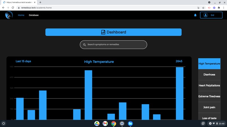The height and width of the screenshot is (127, 227).
Task: Click the user avatar icon next to Sid
Action: click(205, 15)
